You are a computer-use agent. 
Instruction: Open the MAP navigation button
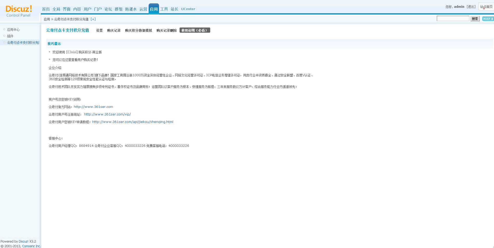tap(488, 19)
